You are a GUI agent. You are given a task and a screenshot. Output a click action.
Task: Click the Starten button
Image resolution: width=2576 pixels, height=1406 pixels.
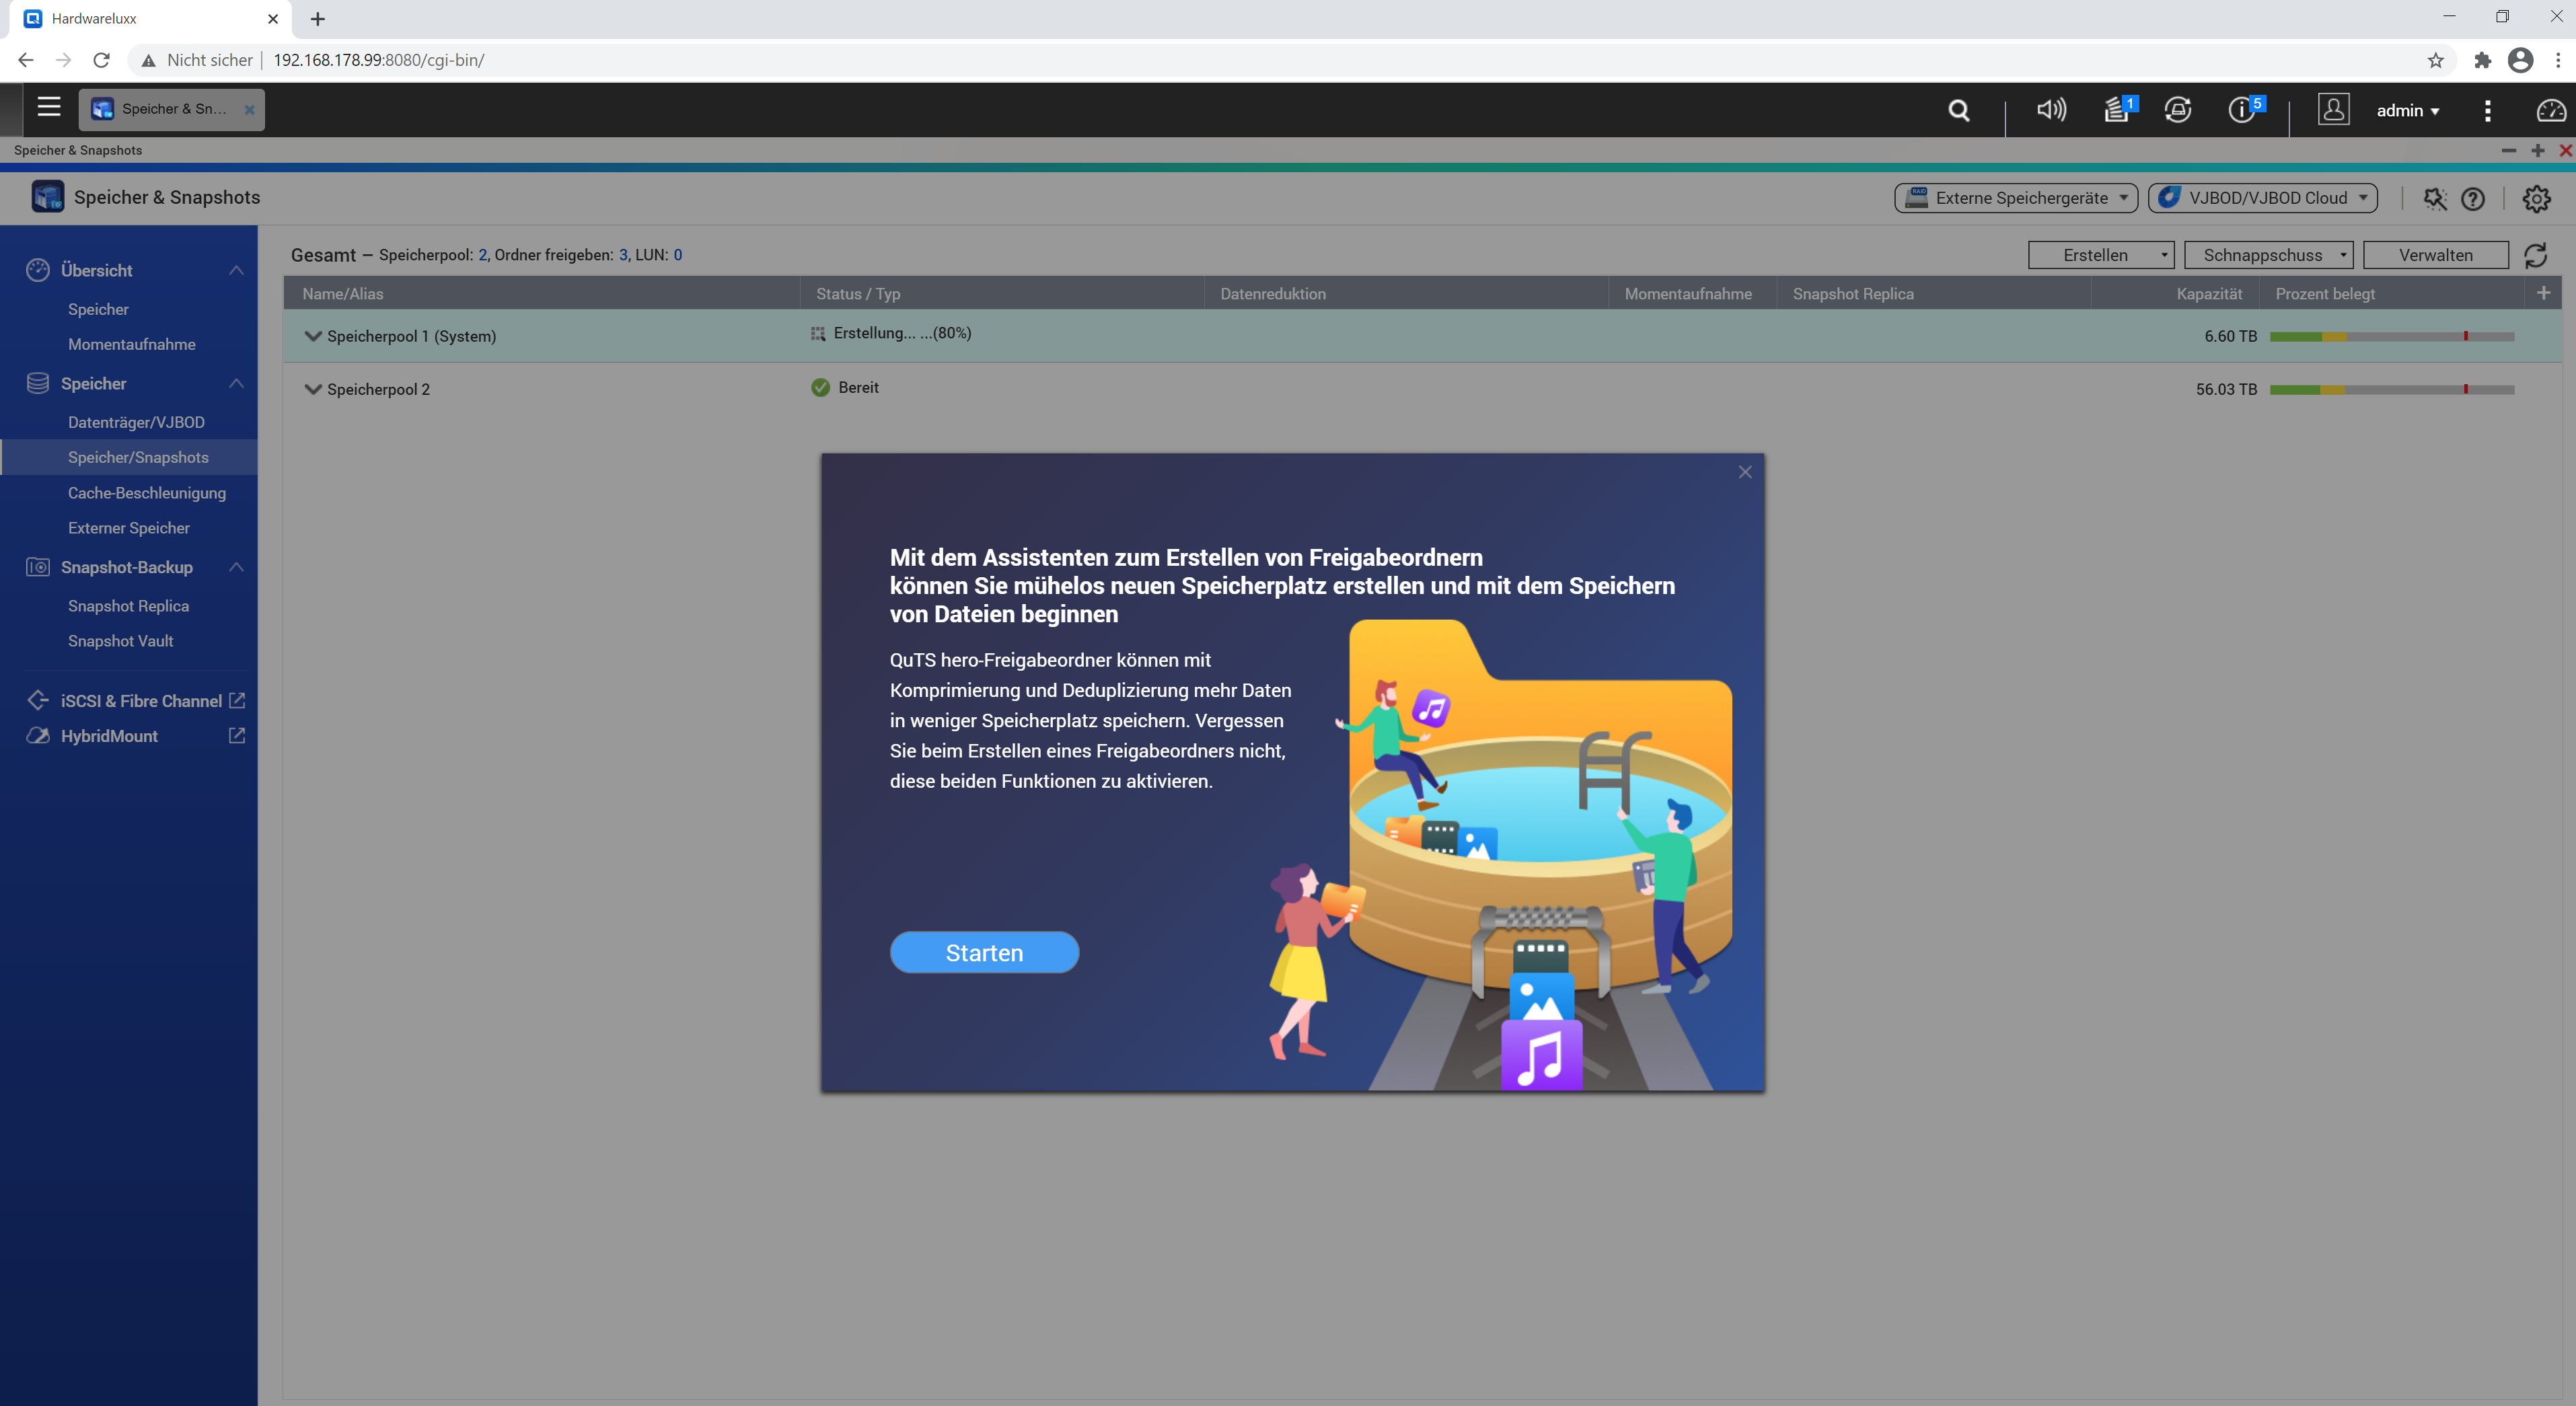(x=984, y=952)
